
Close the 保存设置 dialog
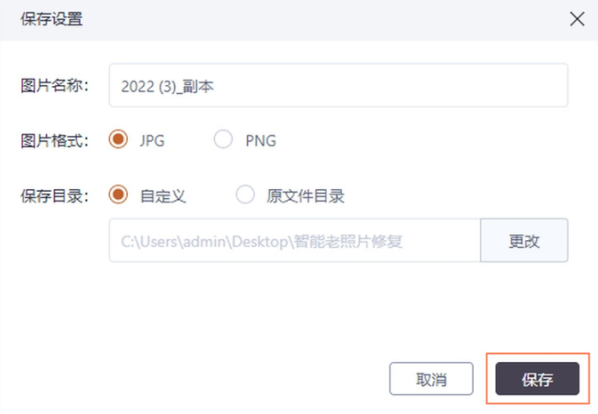(577, 19)
